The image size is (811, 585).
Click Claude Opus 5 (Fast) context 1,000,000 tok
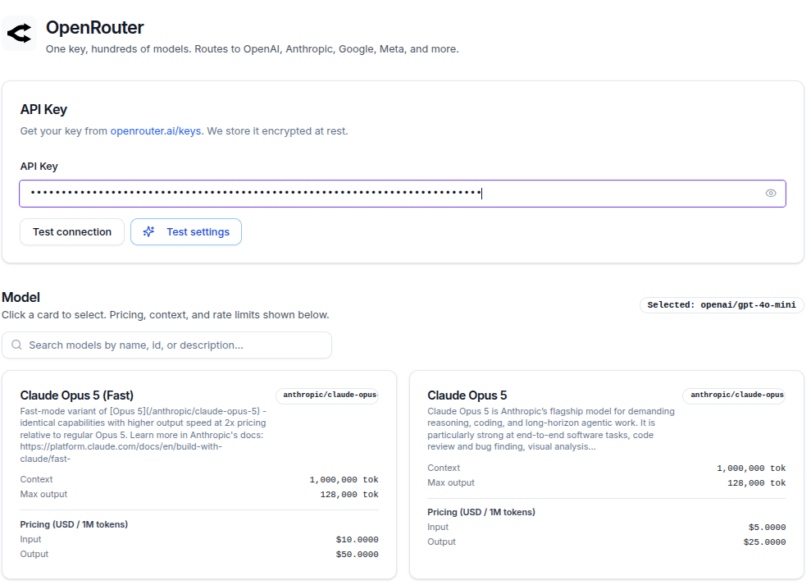pos(344,480)
